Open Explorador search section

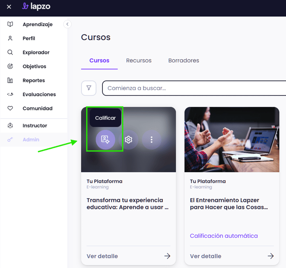coord(36,53)
